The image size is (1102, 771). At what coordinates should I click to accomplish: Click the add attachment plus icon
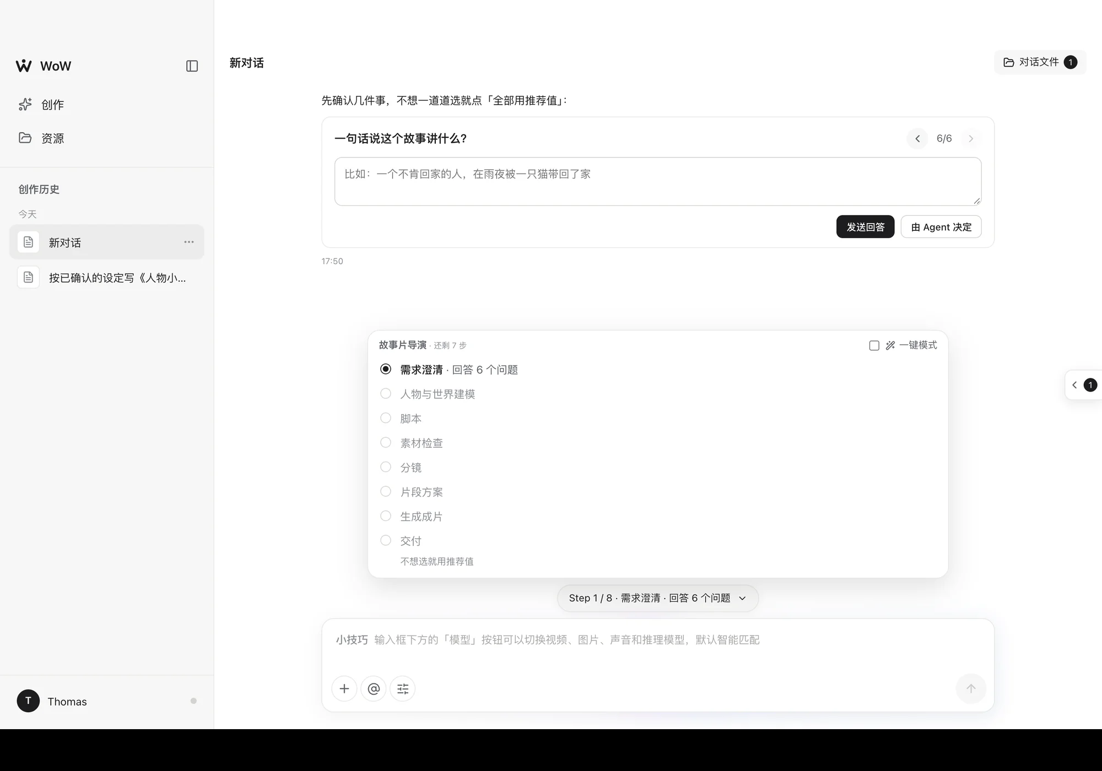coord(344,688)
